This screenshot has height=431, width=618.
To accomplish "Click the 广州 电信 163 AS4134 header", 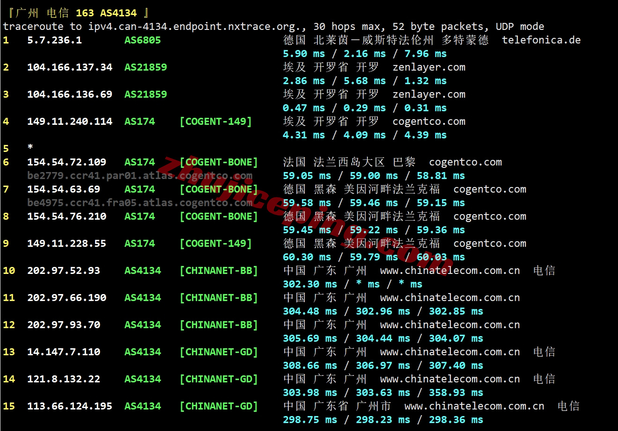I will [78, 13].
